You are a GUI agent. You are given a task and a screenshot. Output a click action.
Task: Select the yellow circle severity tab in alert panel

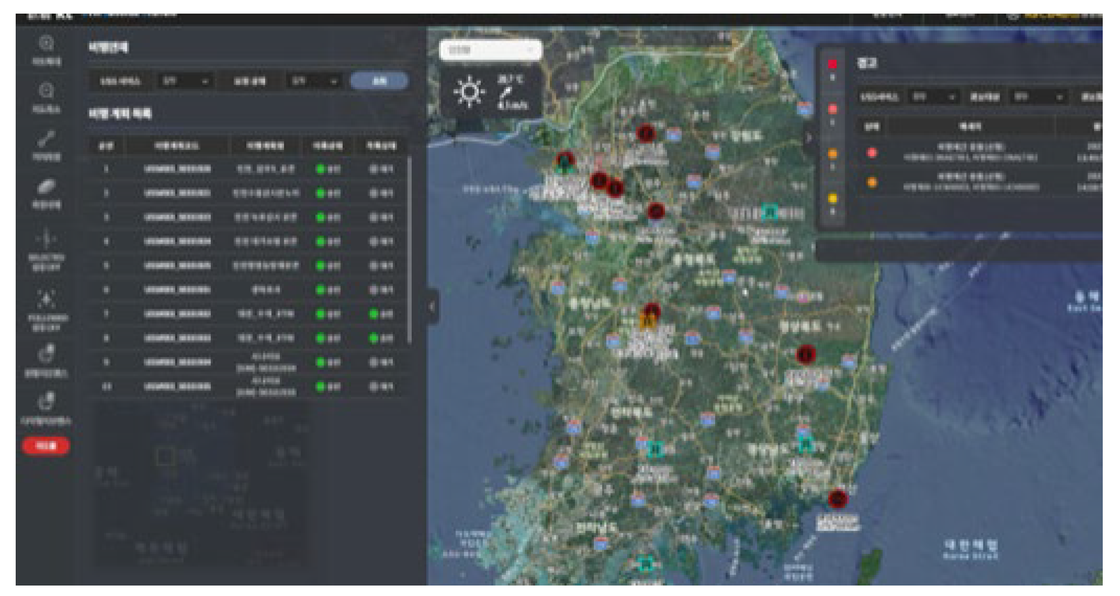pyautogui.click(x=832, y=198)
